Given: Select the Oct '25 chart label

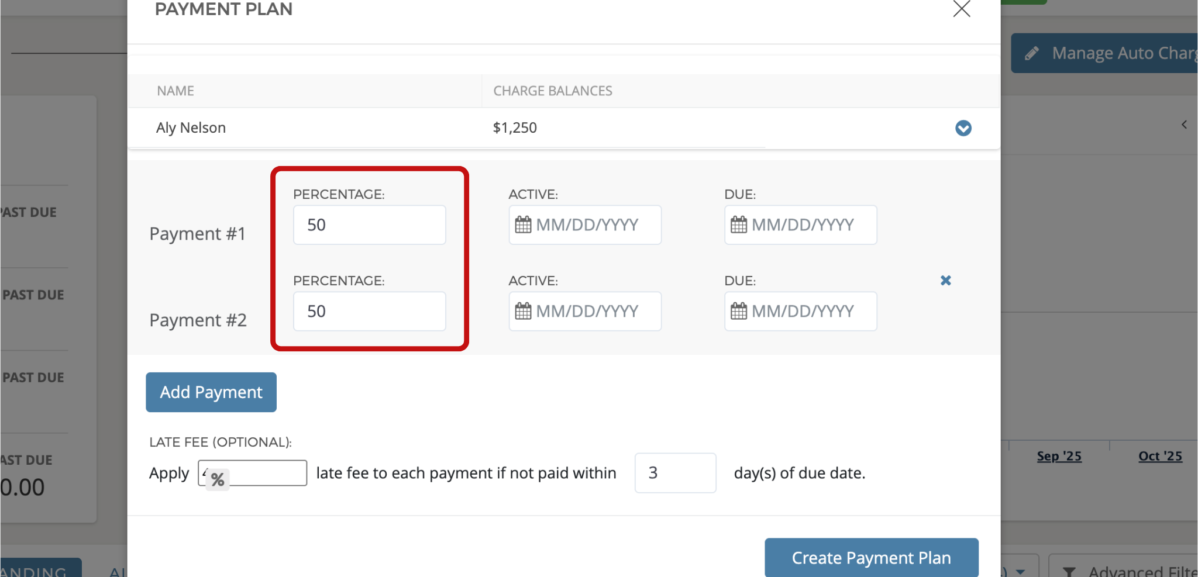Looking at the screenshot, I should click(1160, 456).
